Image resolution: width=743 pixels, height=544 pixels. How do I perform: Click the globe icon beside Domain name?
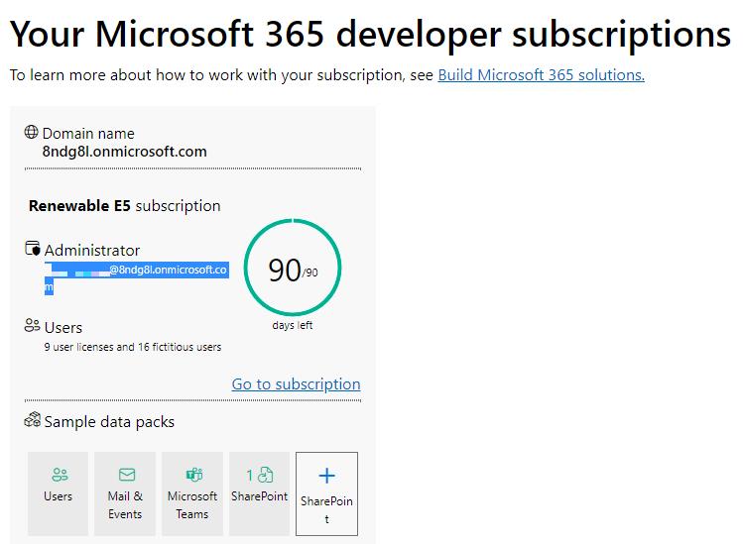[31, 133]
